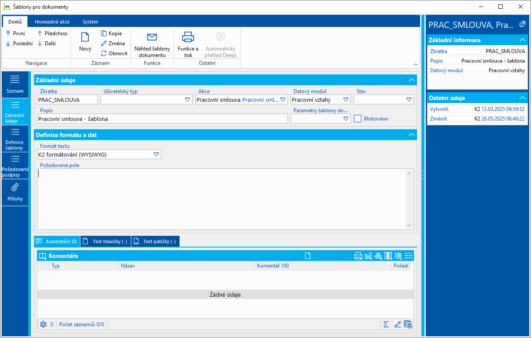This screenshot has width=531, height=338.
Task: Click the Název column header
Action: pyautogui.click(x=187, y=265)
